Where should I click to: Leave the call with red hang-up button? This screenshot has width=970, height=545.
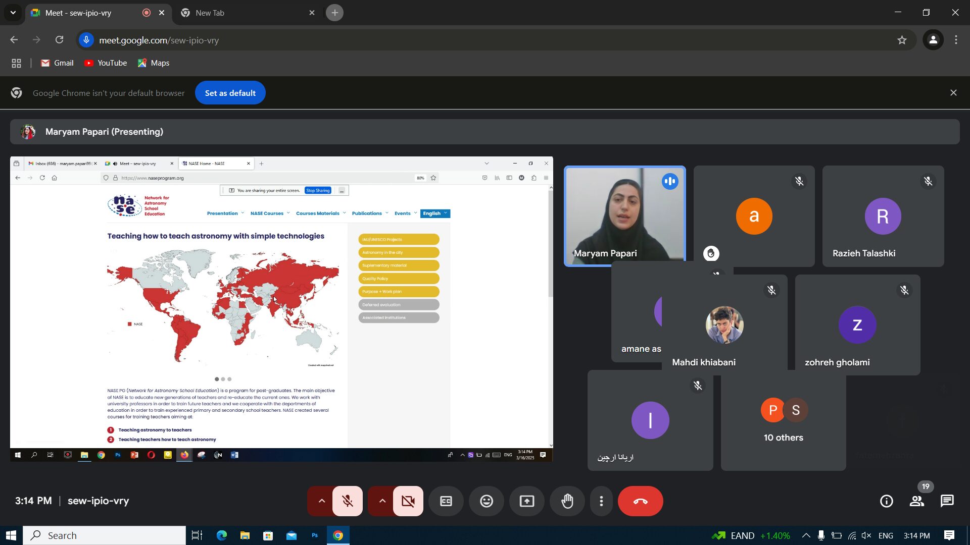(x=641, y=501)
